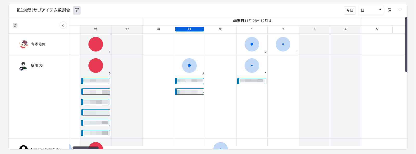The height and width of the screenshot is (154, 416).
Task: Collapse the assignee side panel arrow
Action: 63,25
